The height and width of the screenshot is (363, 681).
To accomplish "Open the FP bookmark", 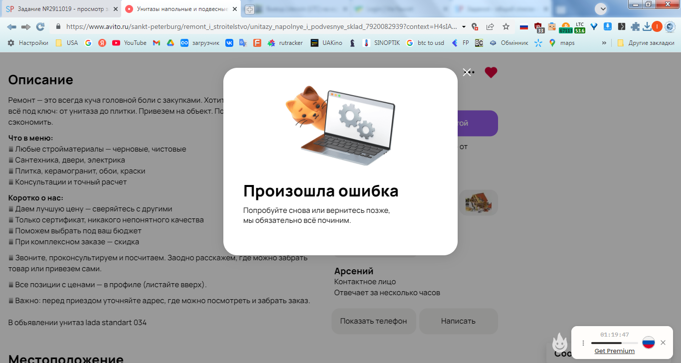I will click(x=460, y=43).
